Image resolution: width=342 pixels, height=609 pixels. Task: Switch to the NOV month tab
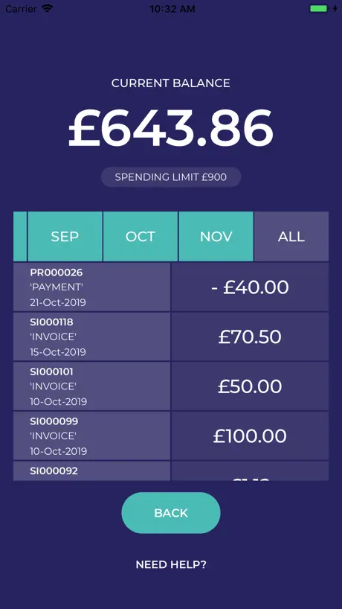click(x=216, y=237)
